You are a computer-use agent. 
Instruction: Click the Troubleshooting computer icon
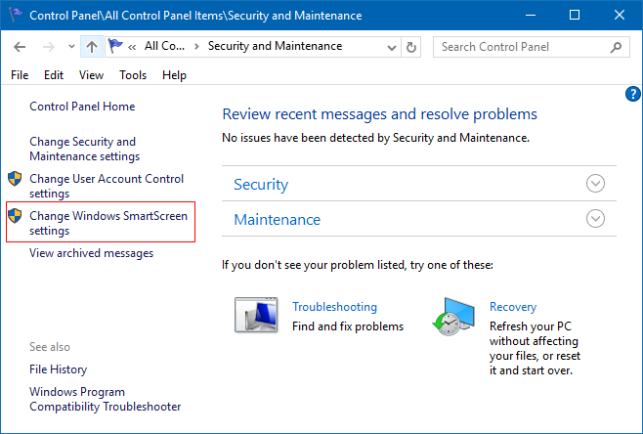[x=256, y=315]
